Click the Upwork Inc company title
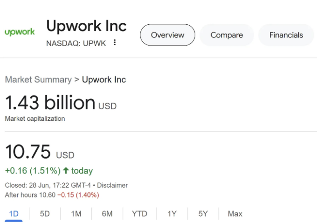The height and width of the screenshot is (224, 317). coord(86,26)
